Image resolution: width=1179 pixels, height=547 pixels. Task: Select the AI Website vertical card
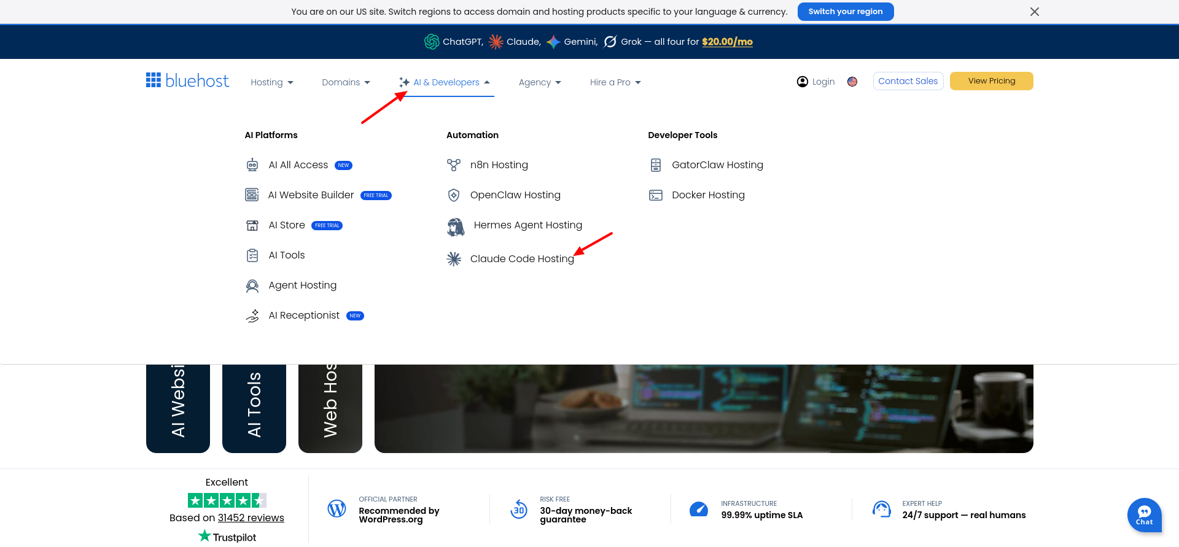click(x=178, y=409)
